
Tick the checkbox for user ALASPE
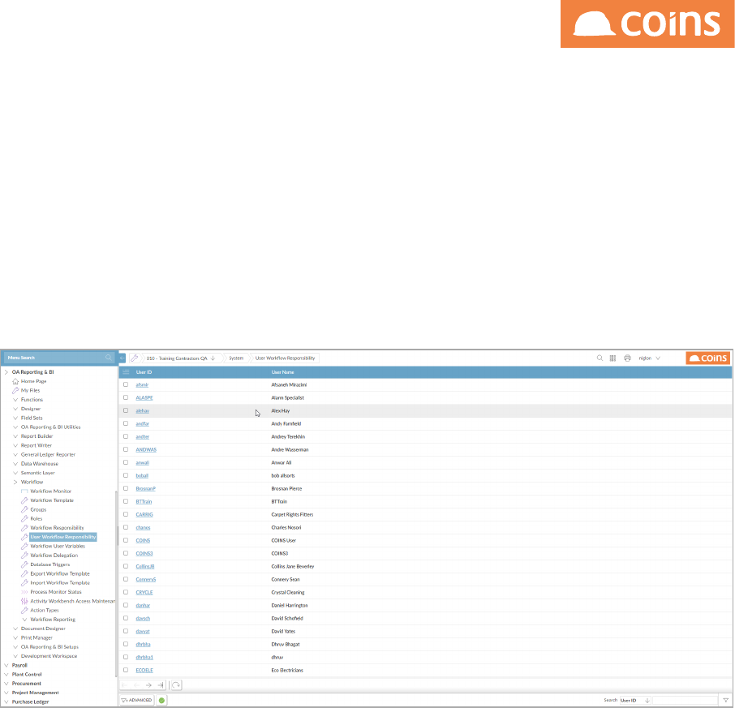(126, 397)
